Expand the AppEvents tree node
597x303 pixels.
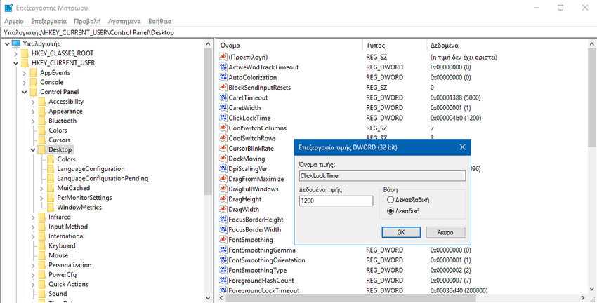point(25,73)
